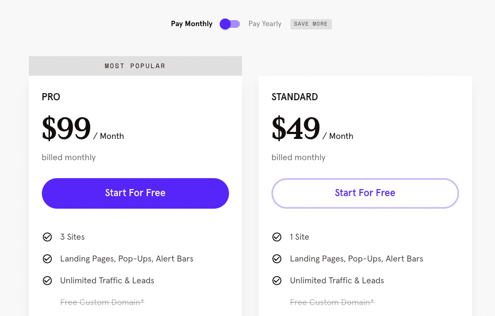
Task: Select the Pay Yearly option label
Action: click(265, 24)
